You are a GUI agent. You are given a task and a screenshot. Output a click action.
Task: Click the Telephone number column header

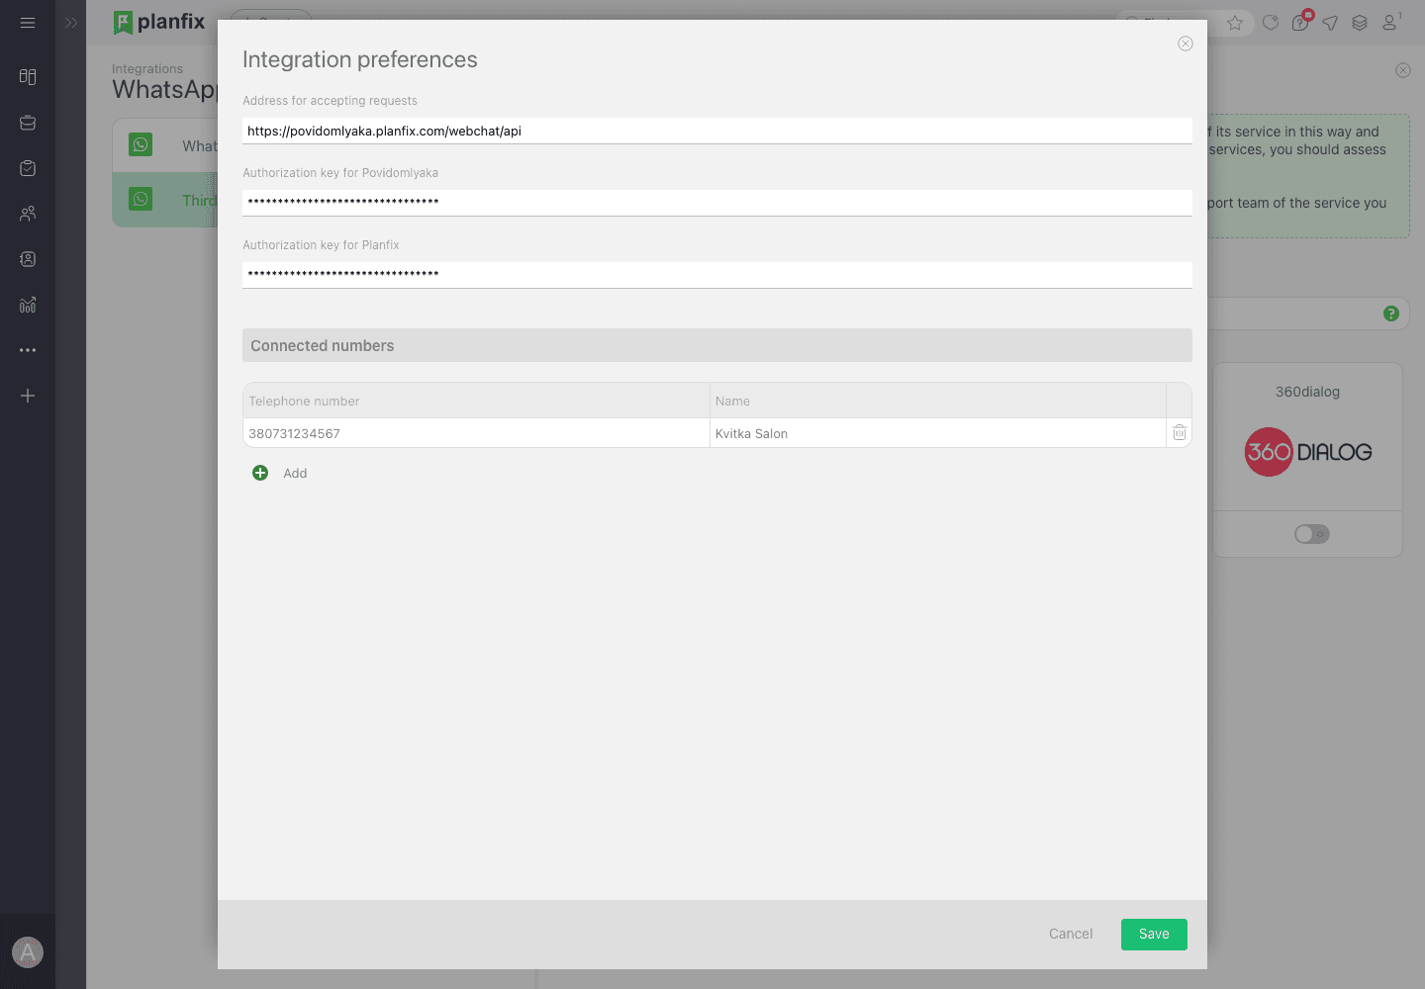coord(476,401)
